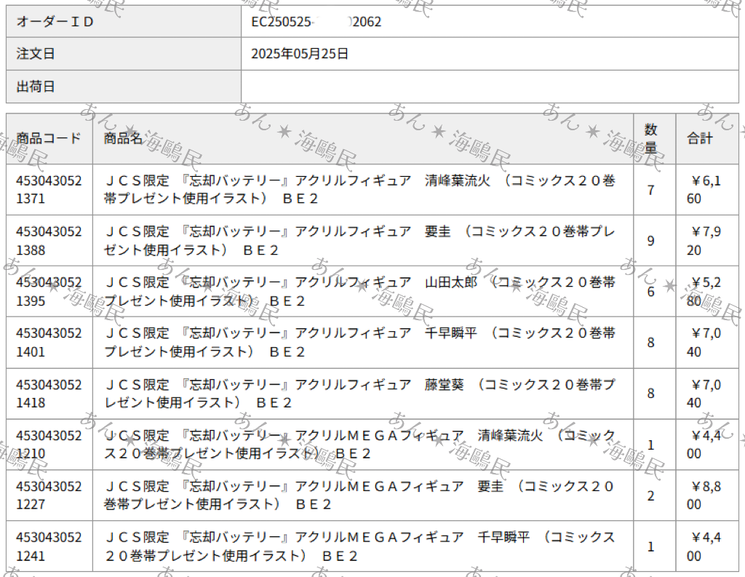Viewport: 745px width, 577px height.
Task: Select product code 4530430521210
Action: click(49, 445)
